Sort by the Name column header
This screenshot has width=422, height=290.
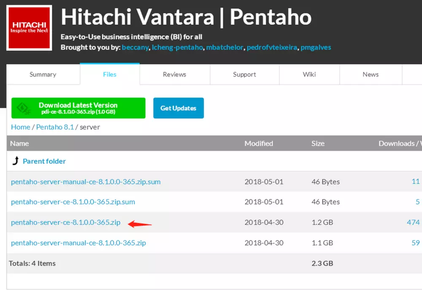click(x=20, y=144)
